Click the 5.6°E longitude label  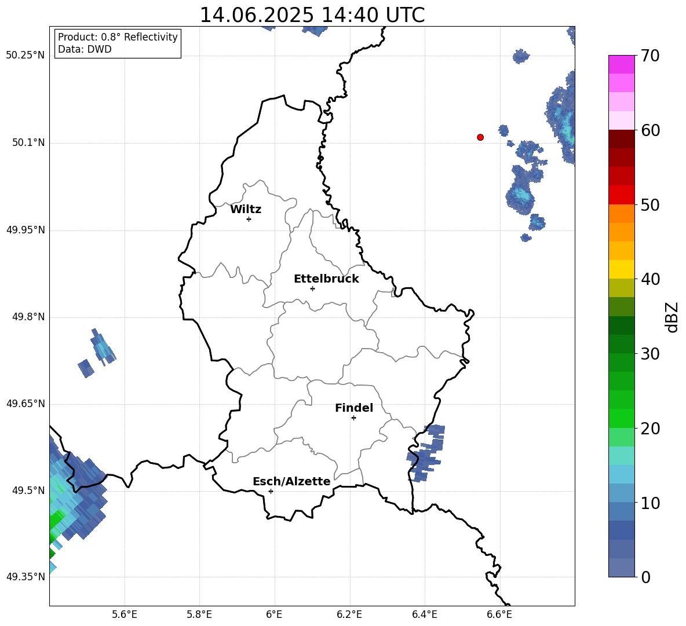click(125, 614)
